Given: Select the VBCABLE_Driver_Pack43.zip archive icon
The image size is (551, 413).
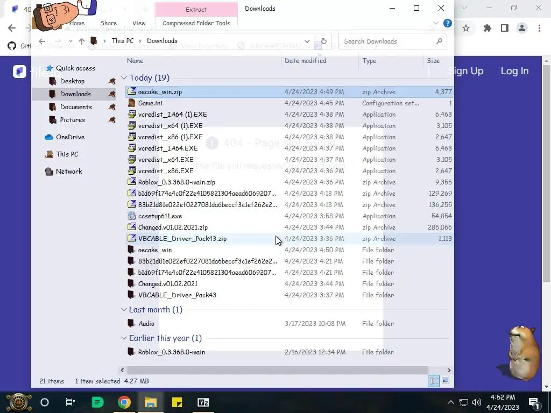Looking at the screenshot, I should [132, 238].
